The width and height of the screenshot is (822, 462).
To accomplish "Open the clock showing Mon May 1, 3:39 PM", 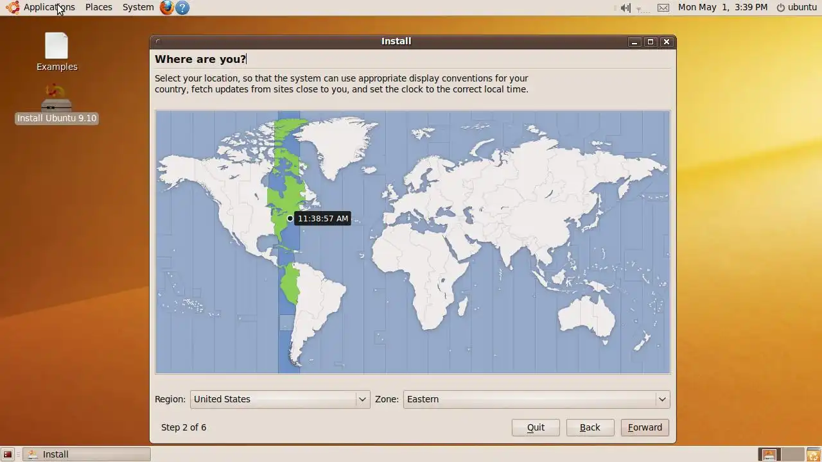I will [722, 7].
